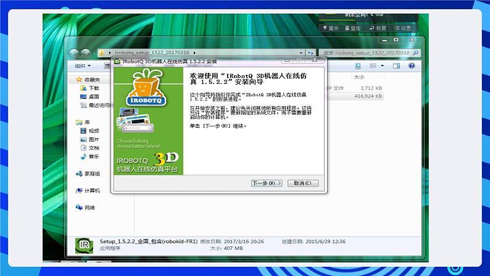Click 网络 in the navigation pane
This screenshot has width=490, height=276.
click(x=89, y=207)
